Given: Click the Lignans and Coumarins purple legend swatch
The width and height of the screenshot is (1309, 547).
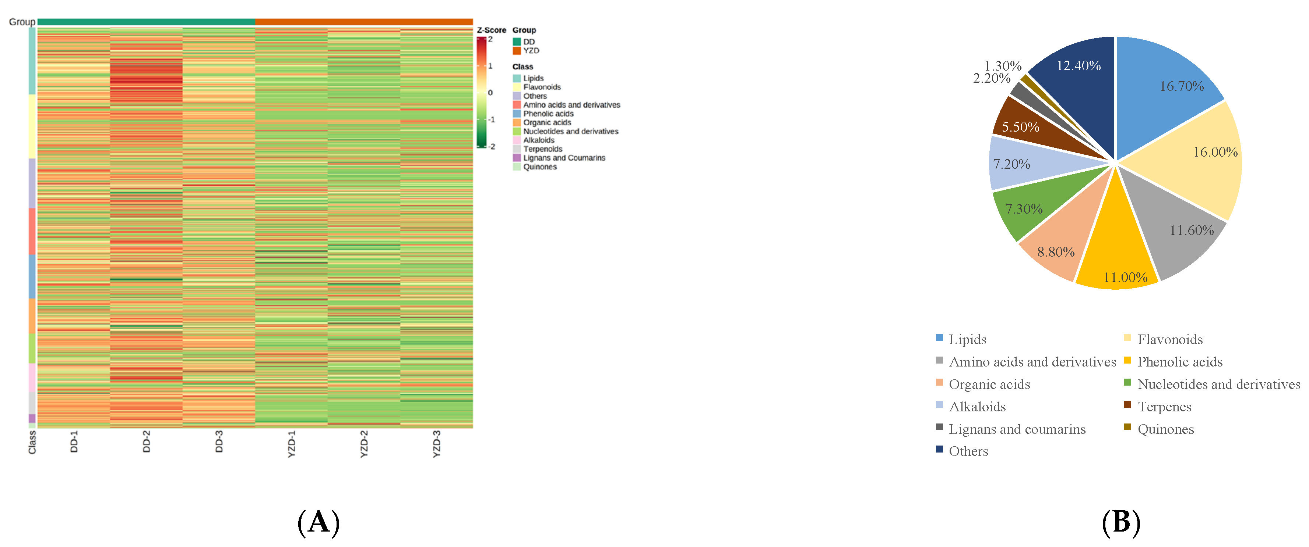Looking at the screenshot, I should coord(516,158).
